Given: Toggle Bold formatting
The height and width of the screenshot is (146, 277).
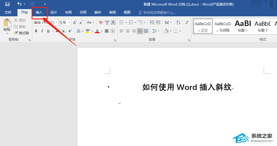Looking at the screenshot, I should point(36,31).
